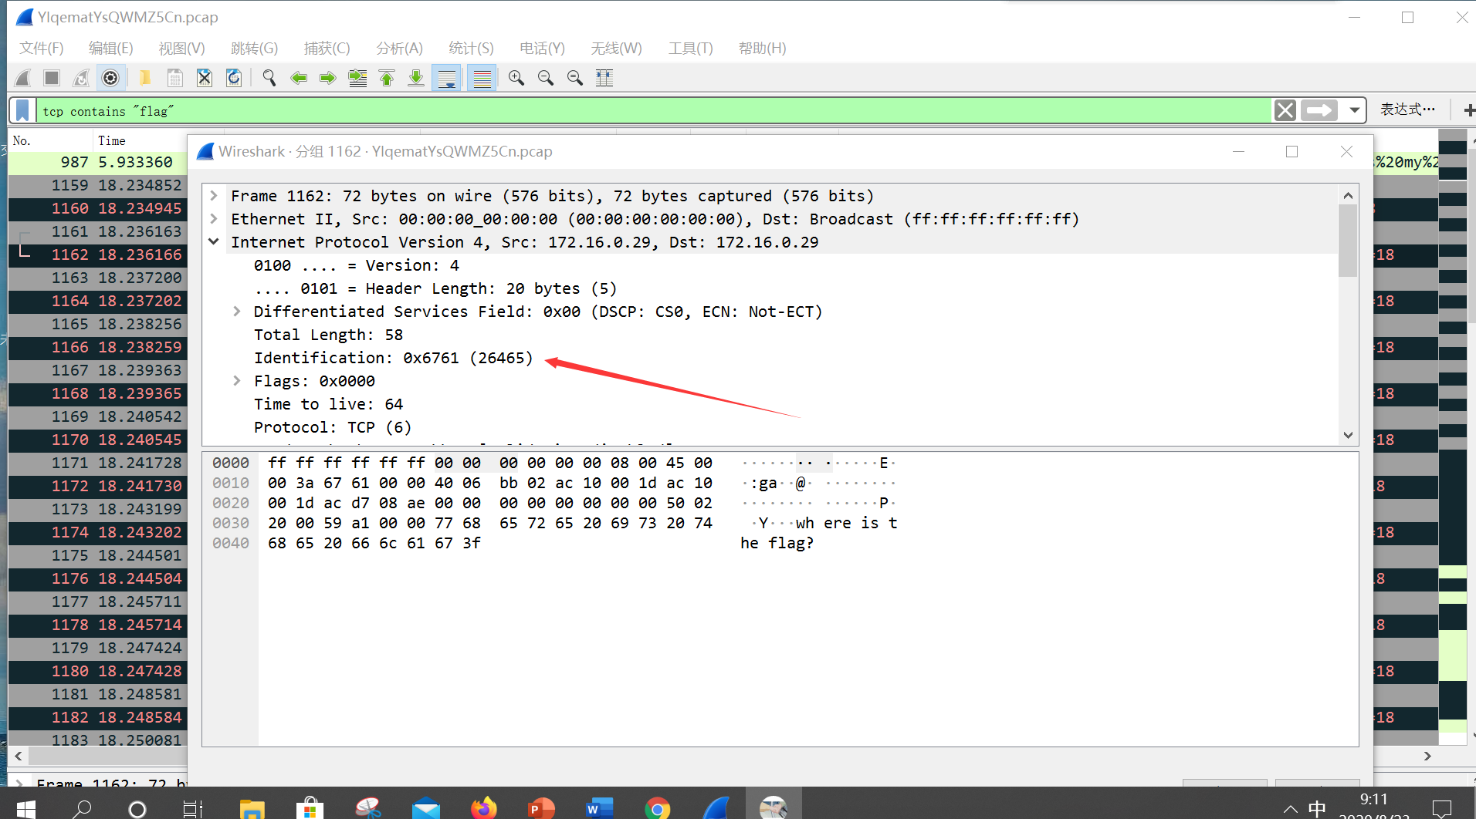Image resolution: width=1476 pixels, height=819 pixels.
Task: Reload this capture file icon
Action: [x=234, y=78]
